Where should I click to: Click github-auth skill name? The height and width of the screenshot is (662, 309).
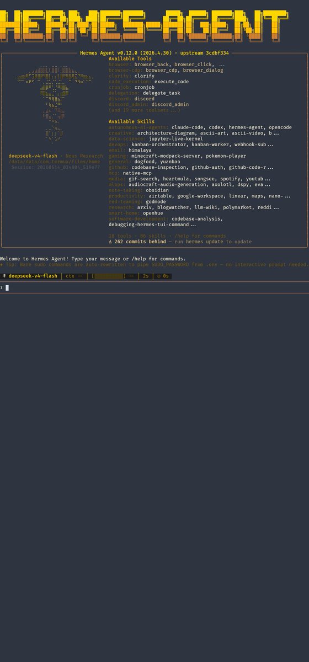coord(207,167)
